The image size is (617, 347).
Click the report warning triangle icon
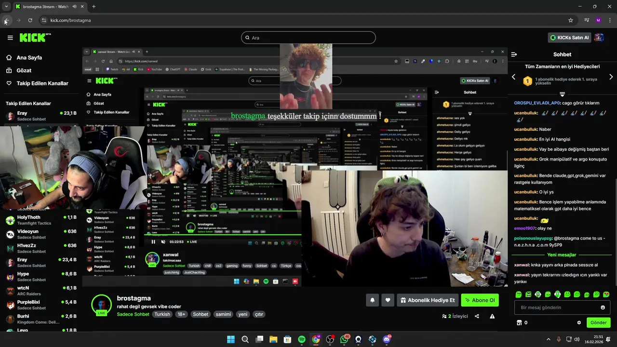pos(492,316)
